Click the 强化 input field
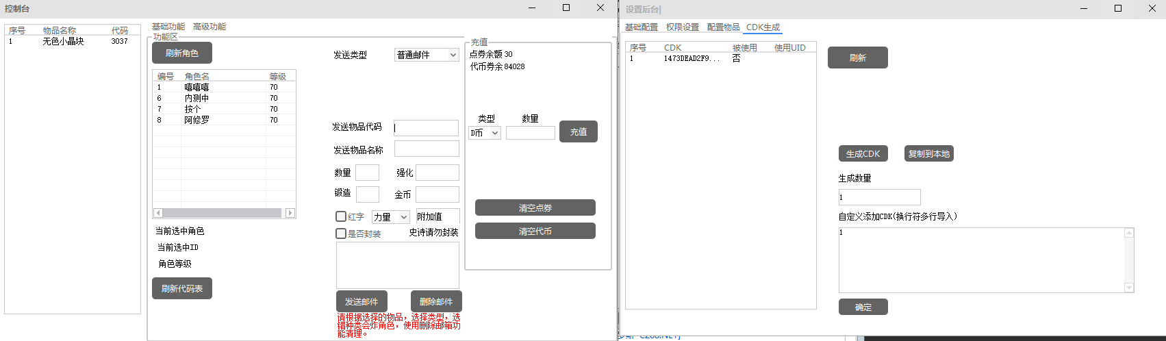Image resolution: width=1166 pixels, height=341 pixels. click(438, 173)
